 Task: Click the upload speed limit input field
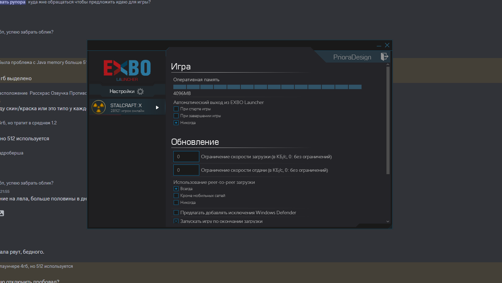(x=186, y=170)
